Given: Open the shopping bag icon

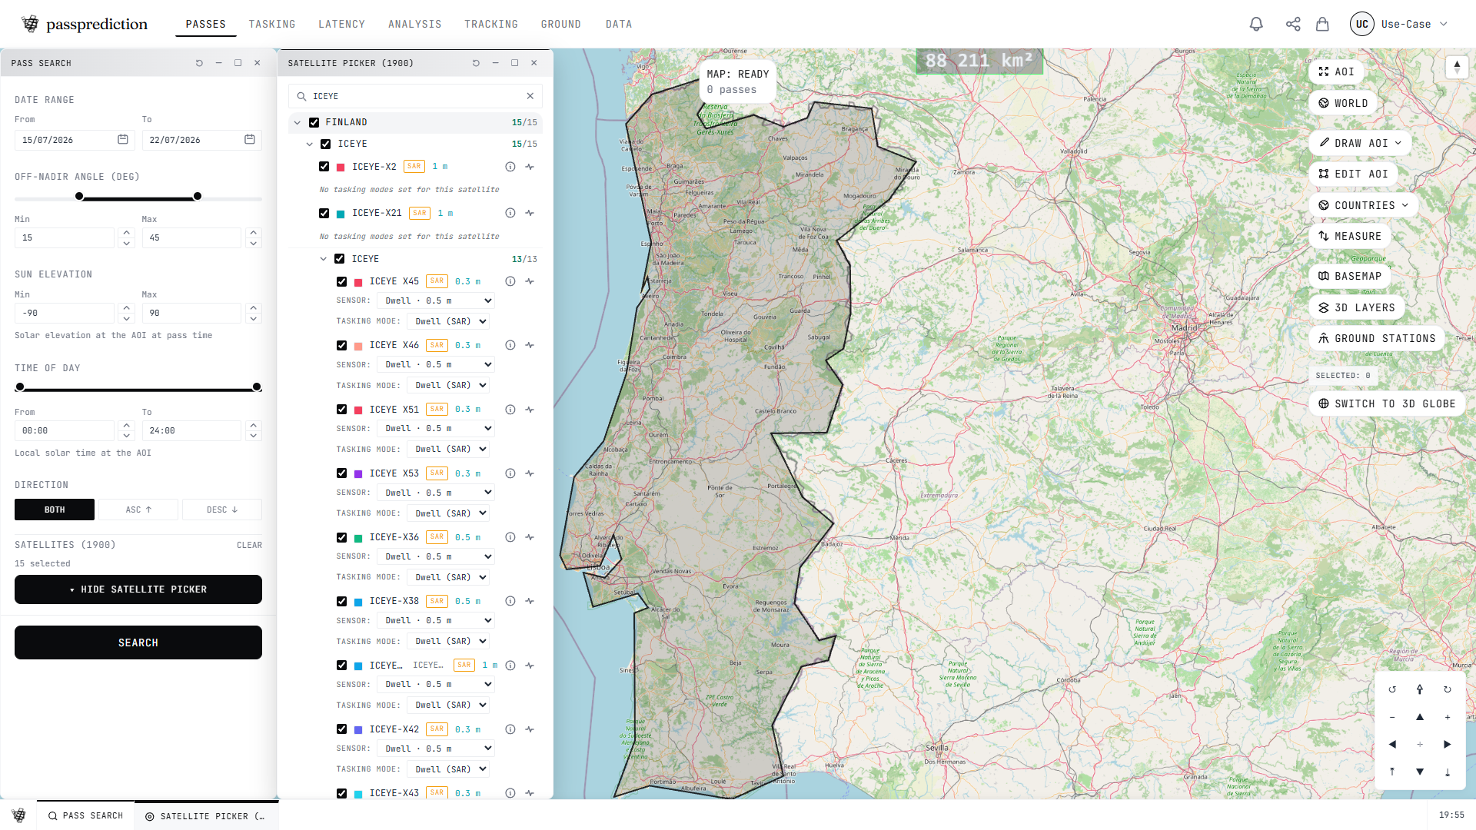Looking at the screenshot, I should pyautogui.click(x=1322, y=24).
